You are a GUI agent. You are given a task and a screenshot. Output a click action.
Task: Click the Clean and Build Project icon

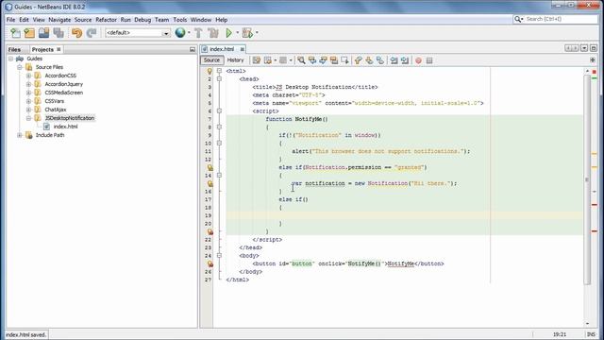tap(212, 33)
